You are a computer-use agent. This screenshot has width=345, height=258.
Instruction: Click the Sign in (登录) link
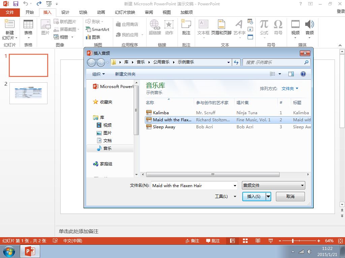point(341,11)
